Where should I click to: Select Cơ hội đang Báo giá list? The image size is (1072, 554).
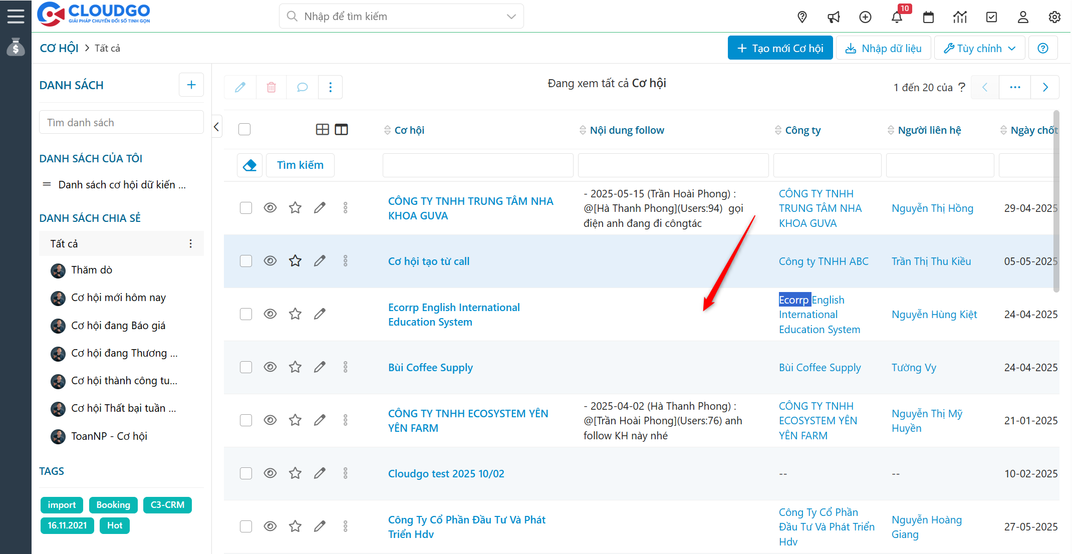[x=118, y=326]
